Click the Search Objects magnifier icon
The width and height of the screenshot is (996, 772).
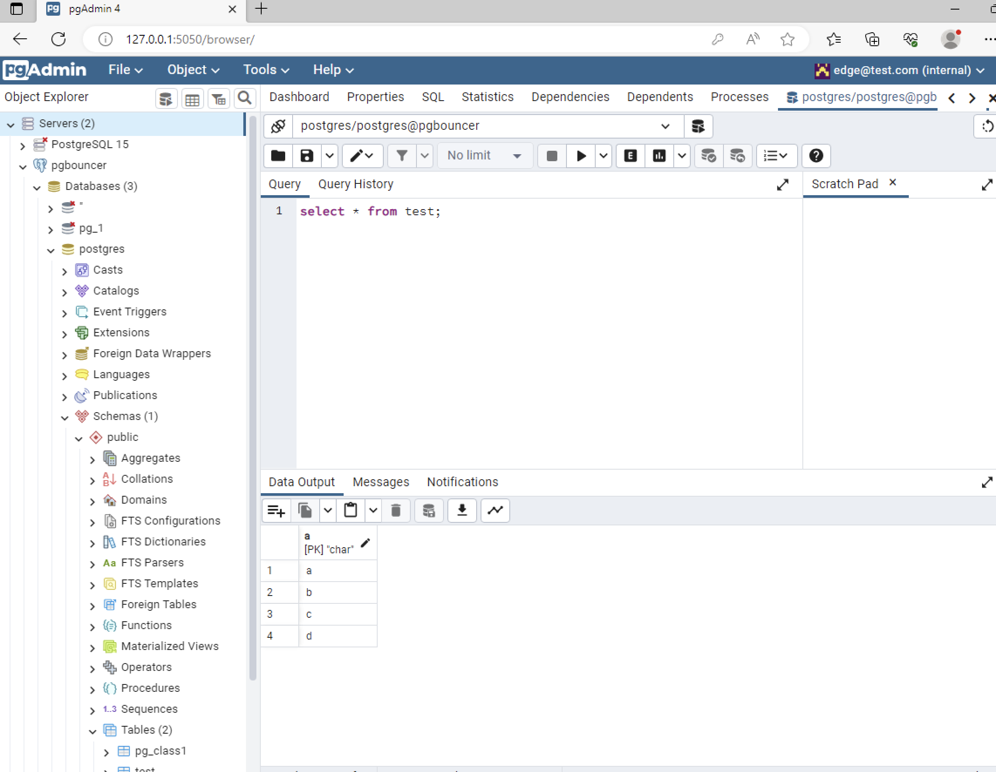[245, 98]
